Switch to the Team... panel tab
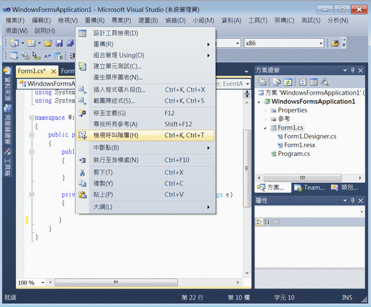Screen dimensions: 371x307 pyautogui.click(x=309, y=188)
